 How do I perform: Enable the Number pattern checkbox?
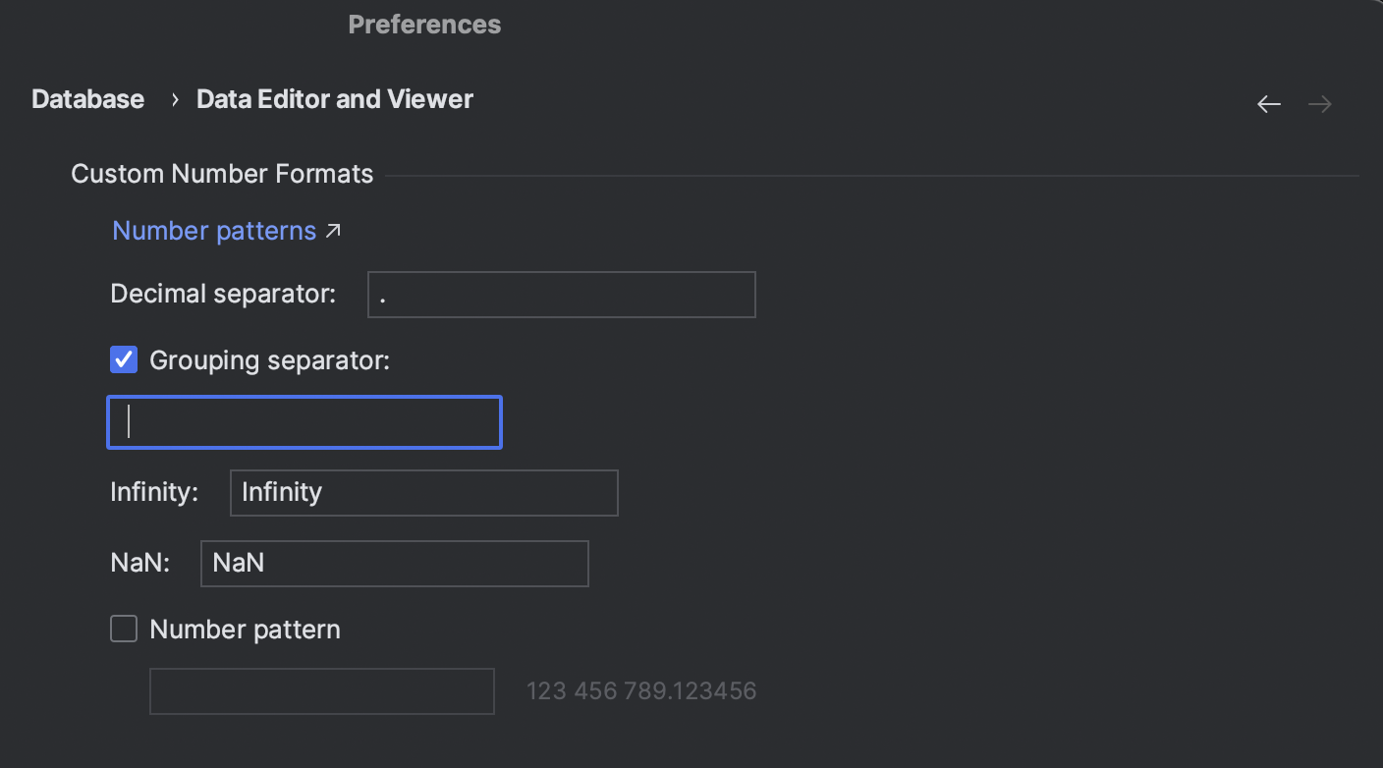click(124, 629)
